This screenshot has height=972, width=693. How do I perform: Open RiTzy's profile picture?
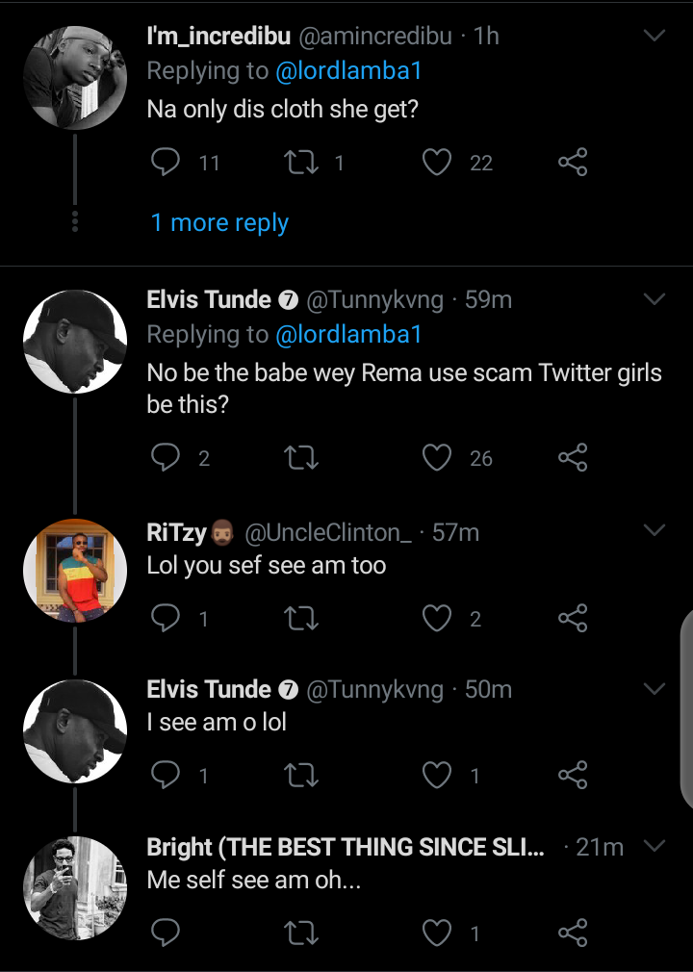75,571
